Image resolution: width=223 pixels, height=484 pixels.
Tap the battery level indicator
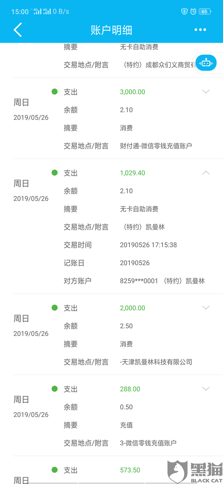[205, 12]
